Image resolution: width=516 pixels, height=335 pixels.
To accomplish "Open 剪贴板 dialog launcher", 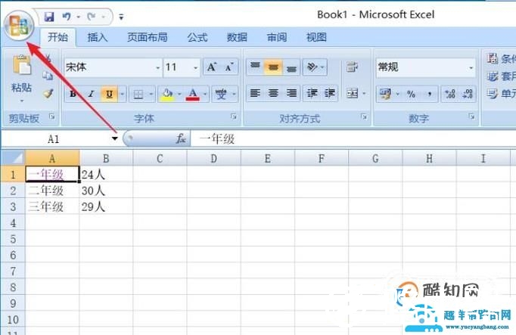I will [x=52, y=116].
